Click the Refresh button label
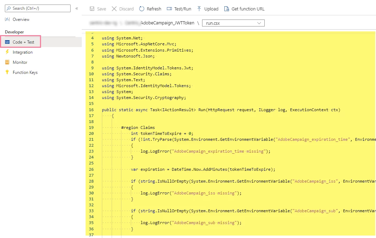This screenshot has height=238, width=376. [154, 9]
